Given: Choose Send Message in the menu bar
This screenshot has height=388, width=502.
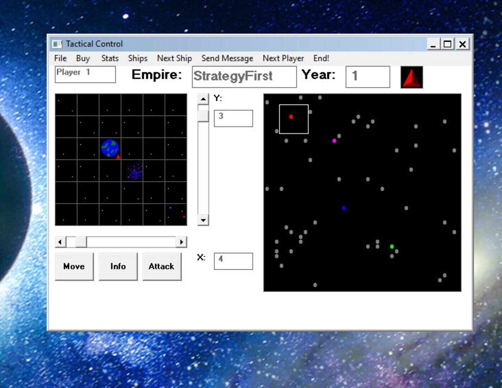Looking at the screenshot, I should pyautogui.click(x=227, y=58).
